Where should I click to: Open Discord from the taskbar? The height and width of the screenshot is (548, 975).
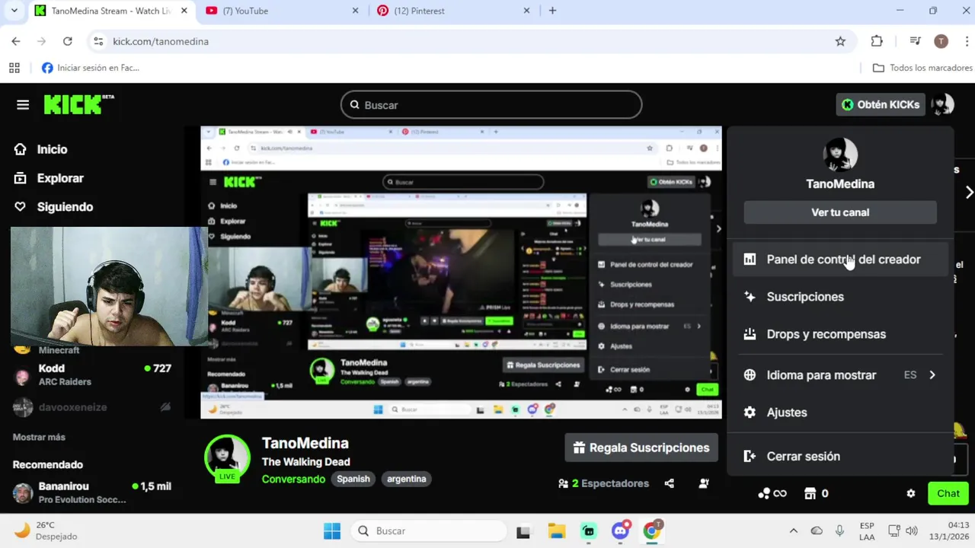tap(621, 530)
